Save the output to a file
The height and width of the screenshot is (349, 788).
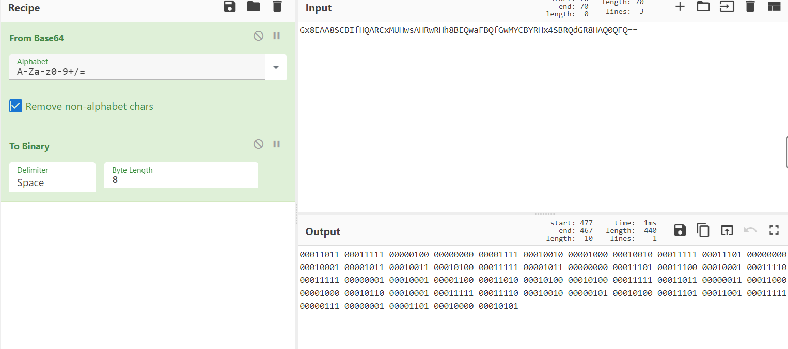pos(679,230)
